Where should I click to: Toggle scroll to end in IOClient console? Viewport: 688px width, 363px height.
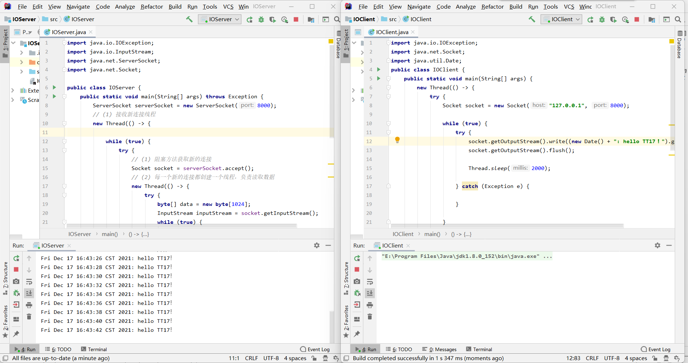tap(370, 293)
